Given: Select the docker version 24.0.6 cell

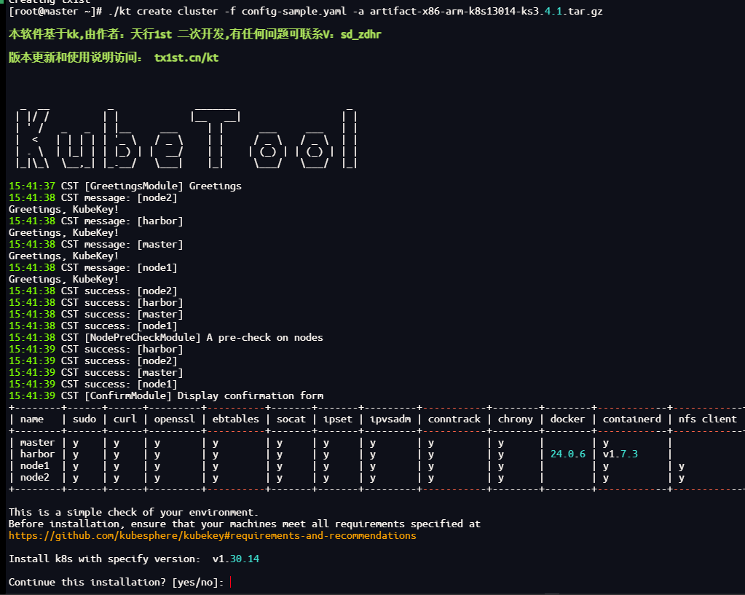Looking at the screenshot, I should [568, 454].
